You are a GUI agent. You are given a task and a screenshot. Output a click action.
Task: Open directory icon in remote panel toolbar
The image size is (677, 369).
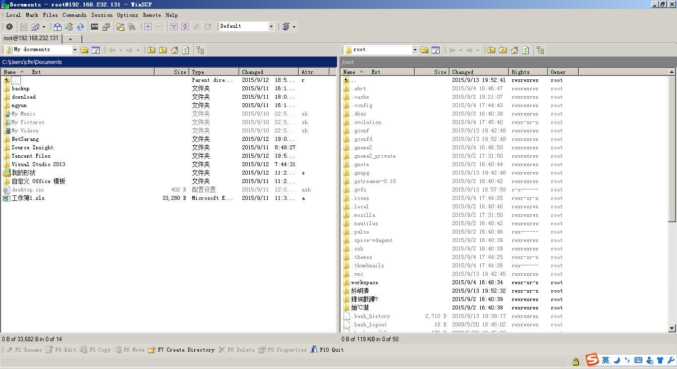tap(424, 50)
